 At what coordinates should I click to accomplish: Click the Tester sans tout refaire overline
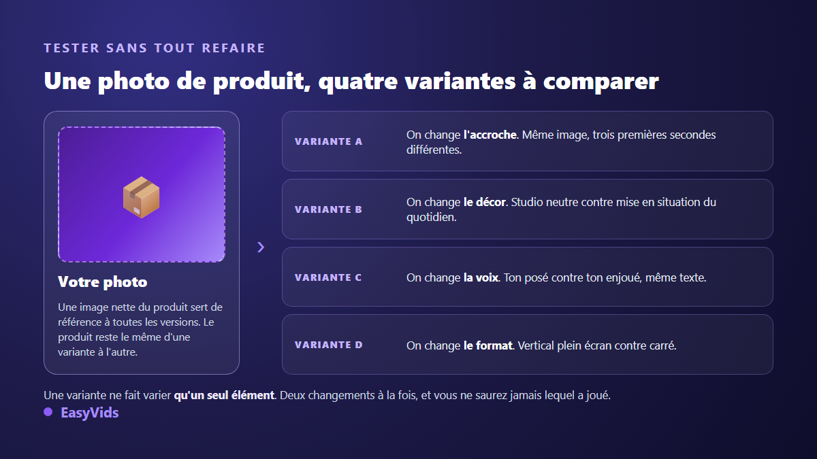155,48
